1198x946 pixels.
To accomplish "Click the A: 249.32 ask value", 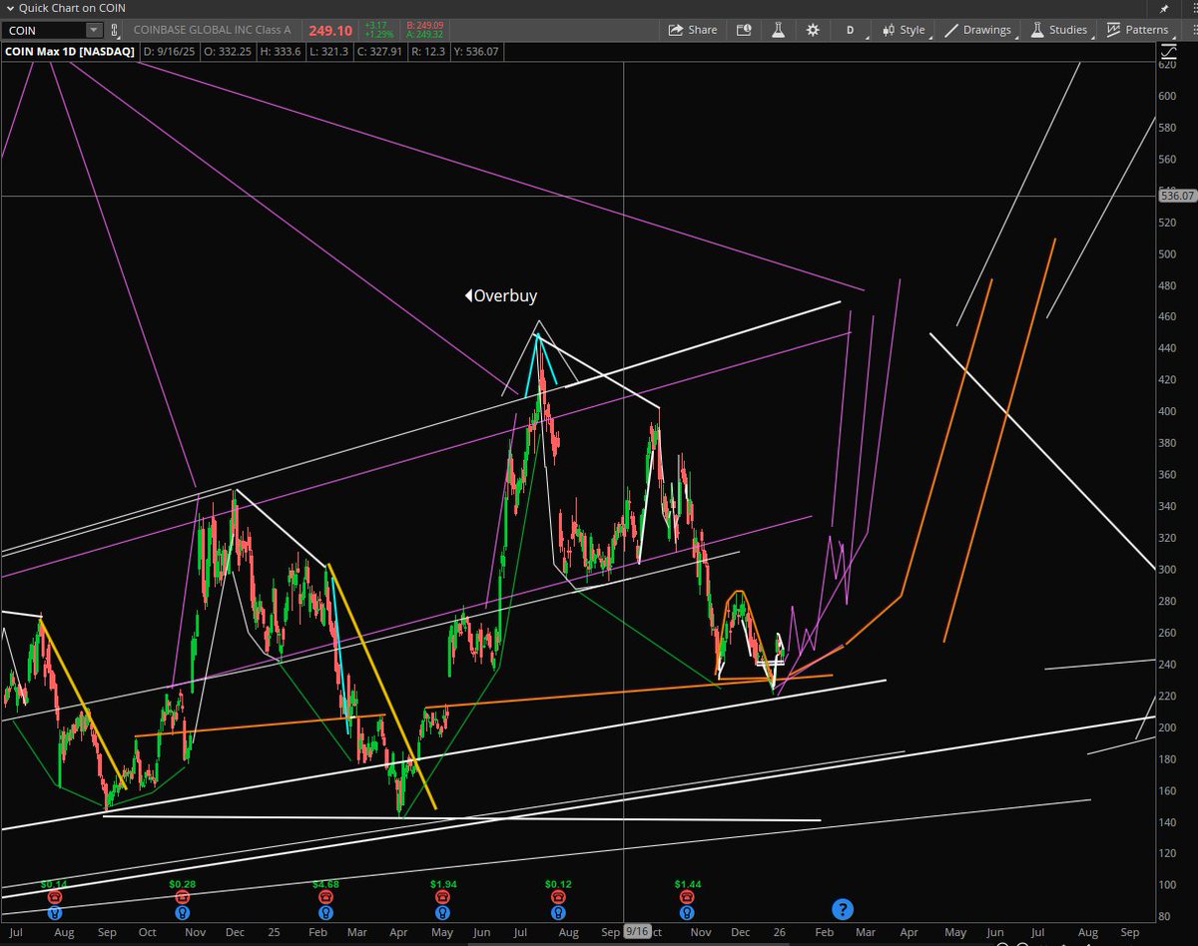I will (427, 35).
